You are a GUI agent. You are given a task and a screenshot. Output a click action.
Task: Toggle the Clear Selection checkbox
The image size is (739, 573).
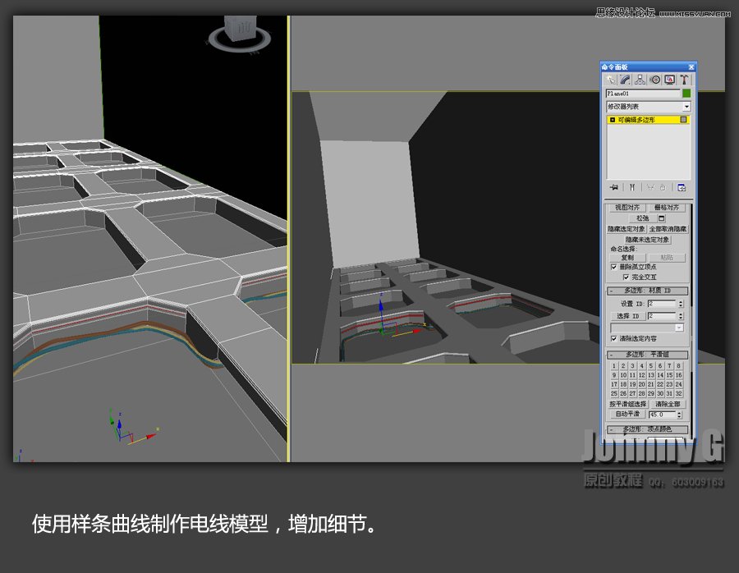(612, 338)
